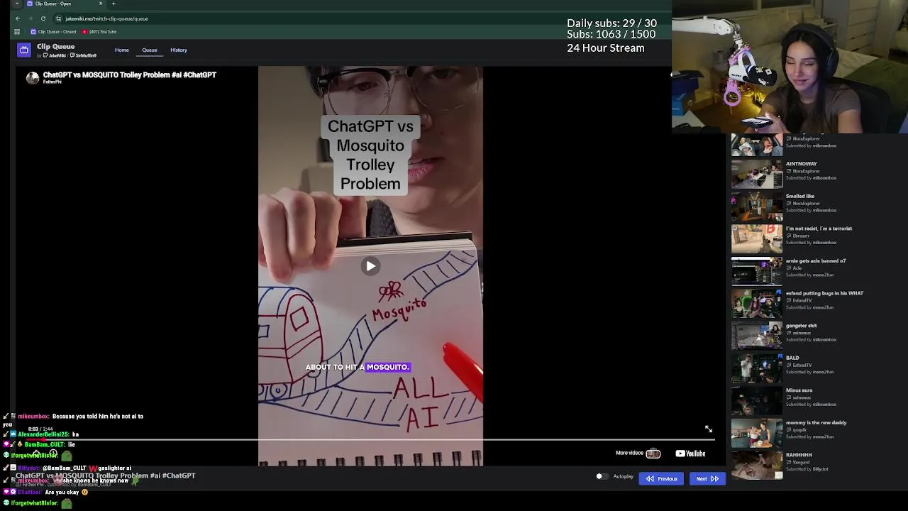908x511 pixels.
Task: Select the Minus aura clip thumbnail
Action: click(x=757, y=401)
